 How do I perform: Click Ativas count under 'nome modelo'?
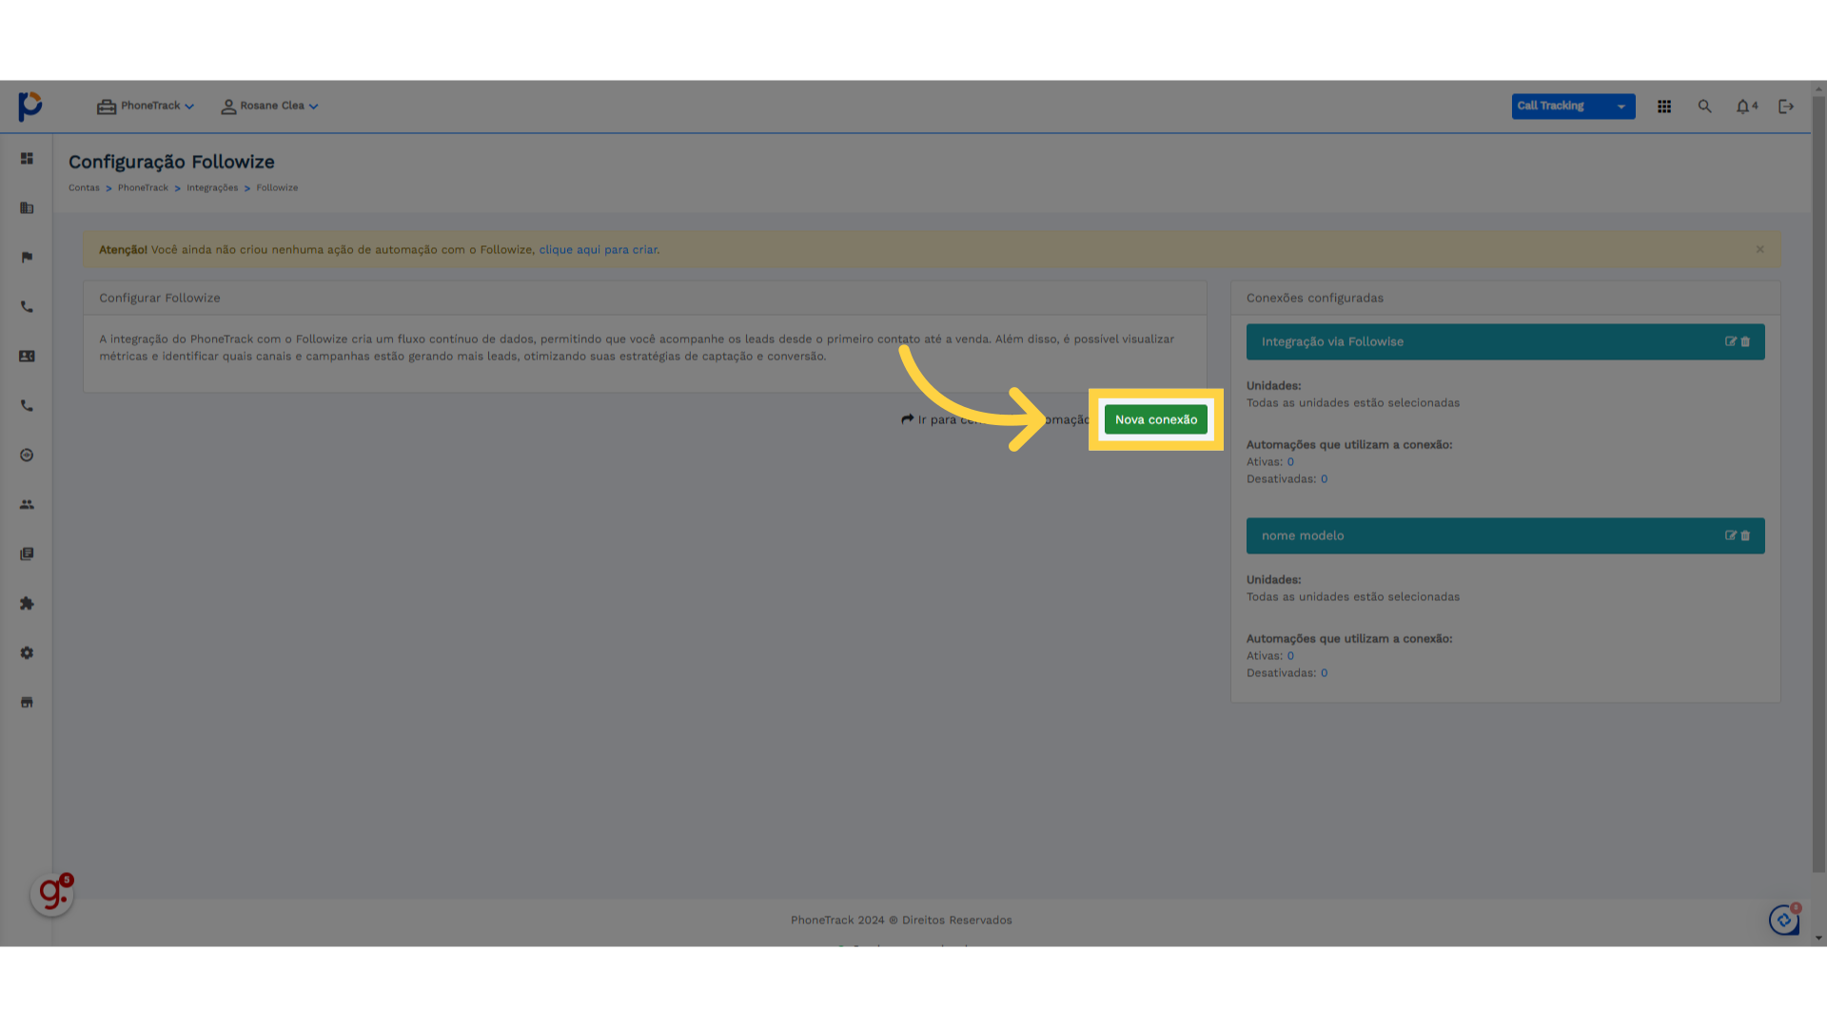[x=1290, y=656]
